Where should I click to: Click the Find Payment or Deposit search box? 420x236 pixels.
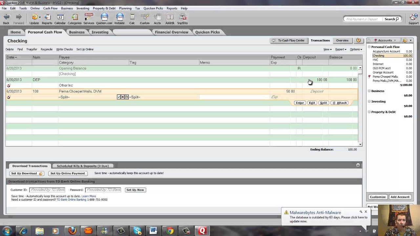coord(363,19)
